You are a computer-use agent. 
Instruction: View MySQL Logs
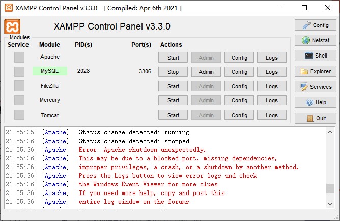point(272,72)
